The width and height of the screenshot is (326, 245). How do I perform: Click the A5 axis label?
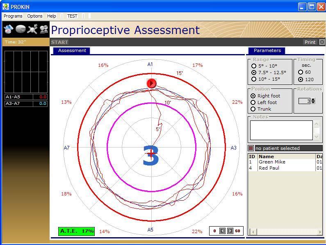point(150,230)
